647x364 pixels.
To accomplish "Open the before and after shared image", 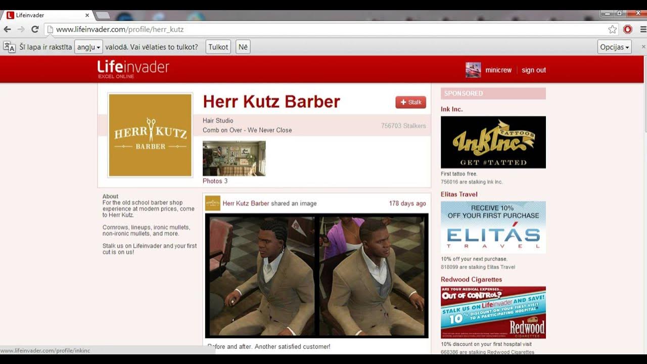I will pyautogui.click(x=316, y=276).
